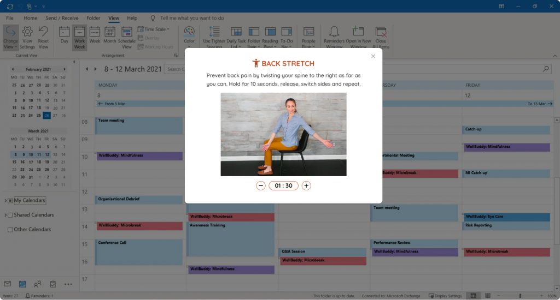Go to previous week arrow
This screenshot has width=560, height=300.
[x=87, y=69]
